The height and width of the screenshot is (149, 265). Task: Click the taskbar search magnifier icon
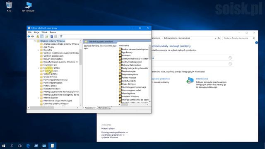(x=12, y=146)
